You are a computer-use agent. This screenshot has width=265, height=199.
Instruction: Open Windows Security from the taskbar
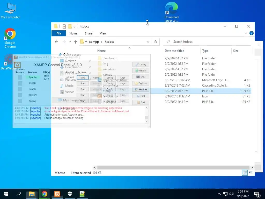pyautogui.click(x=70, y=194)
